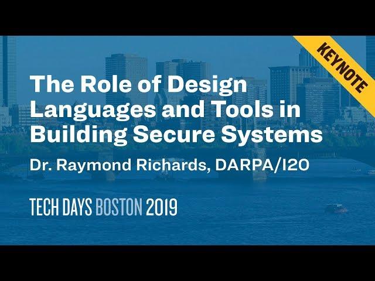This screenshot has height=281, width=375.
Task: Click the speaker line "Dr. Raymond Richards, DARPA/I2O"
Action: point(170,165)
